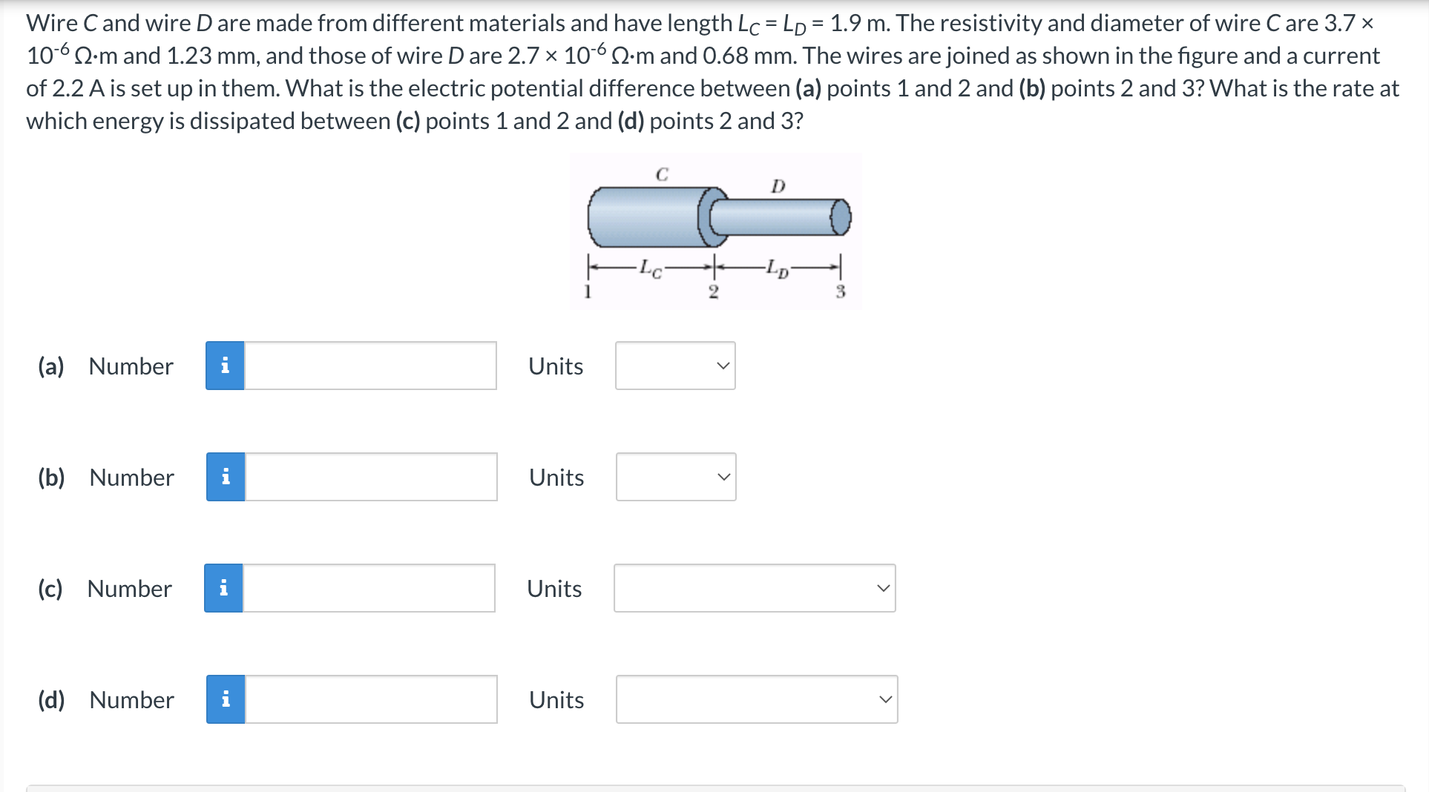
Task: Click the horizontal scrollbar at the page bottom
Action: pos(712,788)
